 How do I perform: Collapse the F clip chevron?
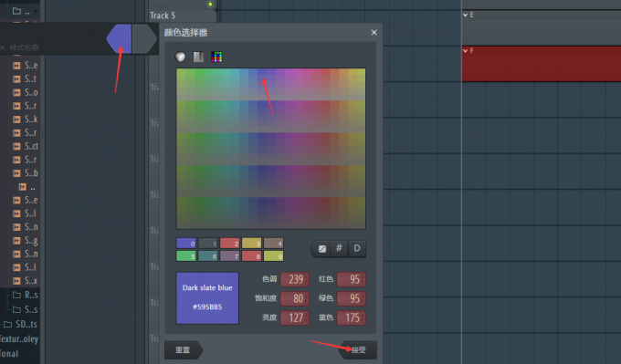pos(466,51)
